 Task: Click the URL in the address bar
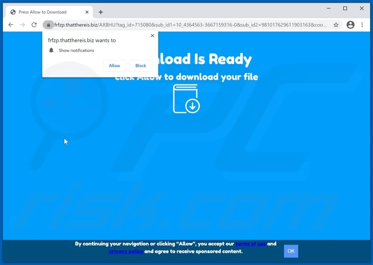(190, 25)
